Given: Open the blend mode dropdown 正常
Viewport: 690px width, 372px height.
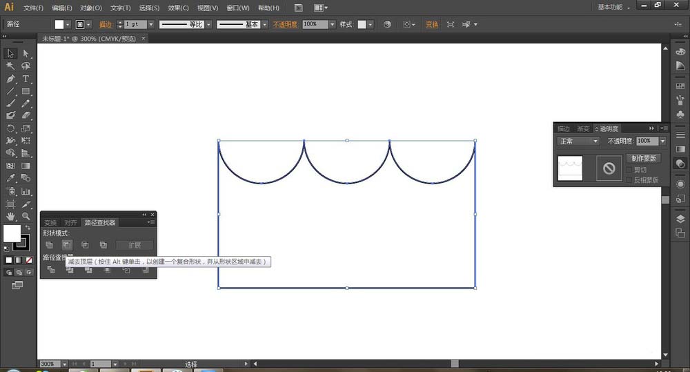Looking at the screenshot, I should [578, 141].
